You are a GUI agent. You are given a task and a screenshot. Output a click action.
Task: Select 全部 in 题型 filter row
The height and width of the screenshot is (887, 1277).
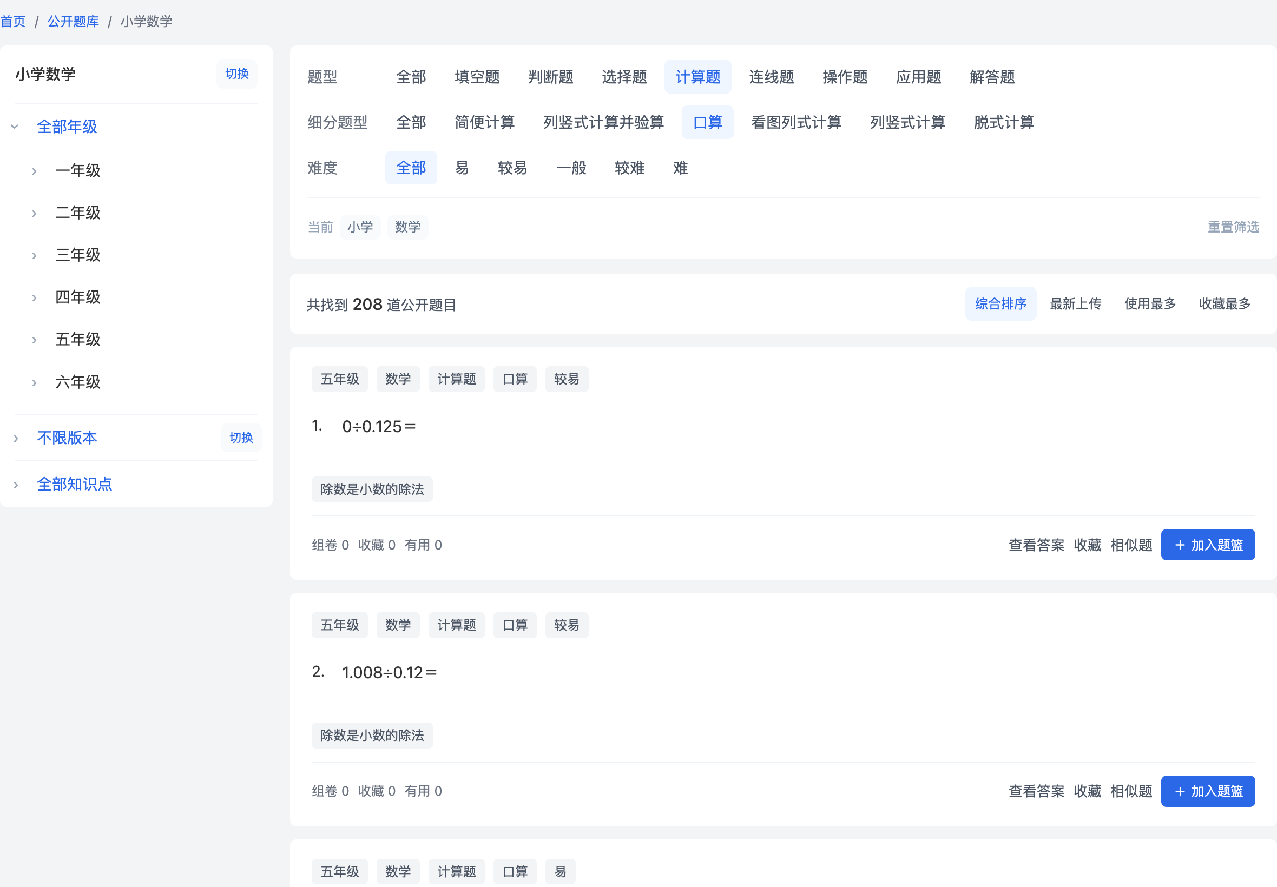click(x=411, y=77)
